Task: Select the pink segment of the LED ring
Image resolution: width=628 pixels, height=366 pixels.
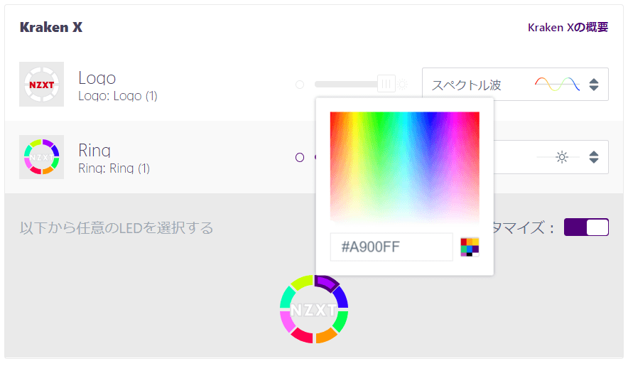Action: pos(286,321)
